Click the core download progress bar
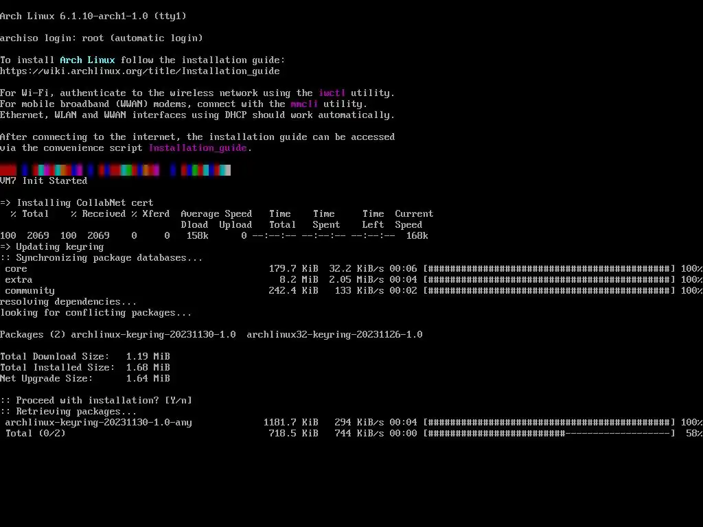The height and width of the screenshot is (527, 703). pos(549,269)
